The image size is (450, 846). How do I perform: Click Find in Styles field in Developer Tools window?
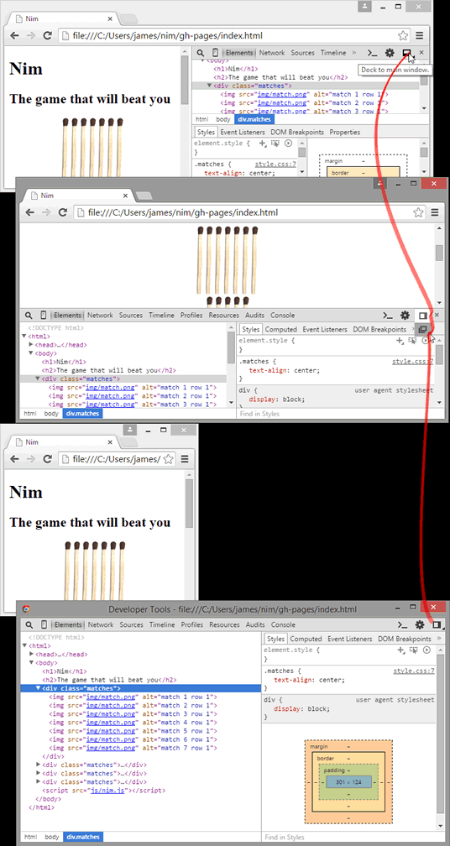pos(353,838)
